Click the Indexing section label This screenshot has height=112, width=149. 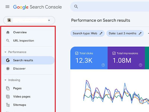click(x=14, y=80)
